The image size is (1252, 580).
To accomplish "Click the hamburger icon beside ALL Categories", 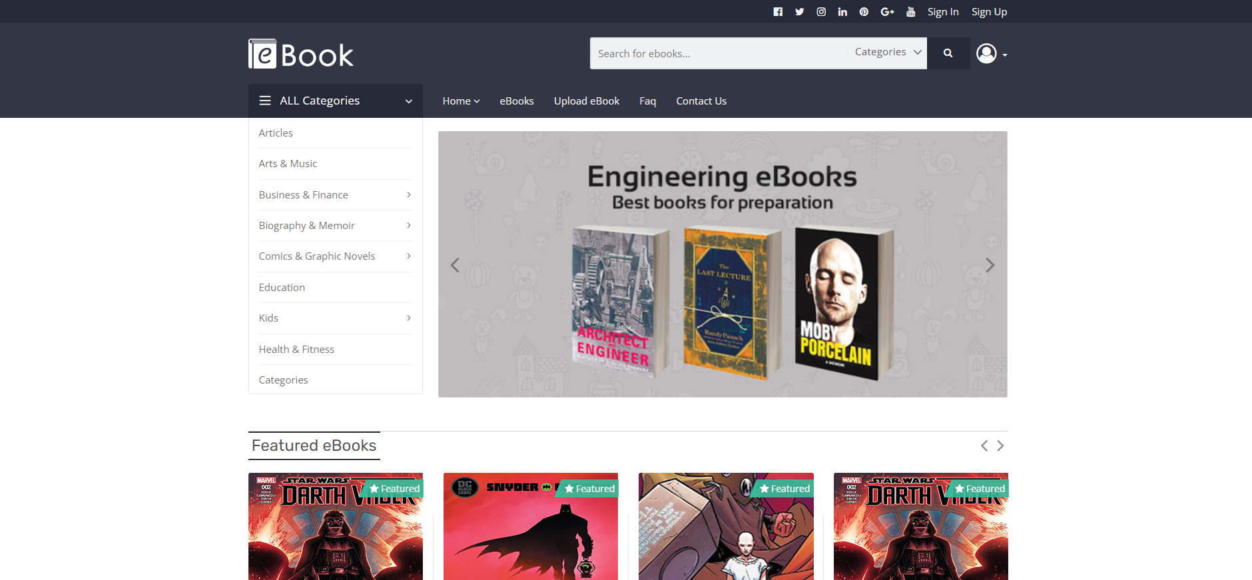I will click(265, 101).
